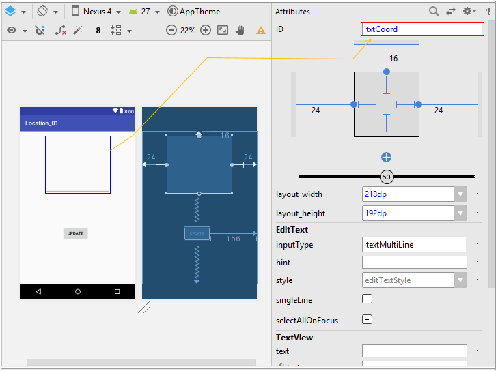Click the orientation rotate icon
This screenshot has height=371, width=498.
click(42, 12)
